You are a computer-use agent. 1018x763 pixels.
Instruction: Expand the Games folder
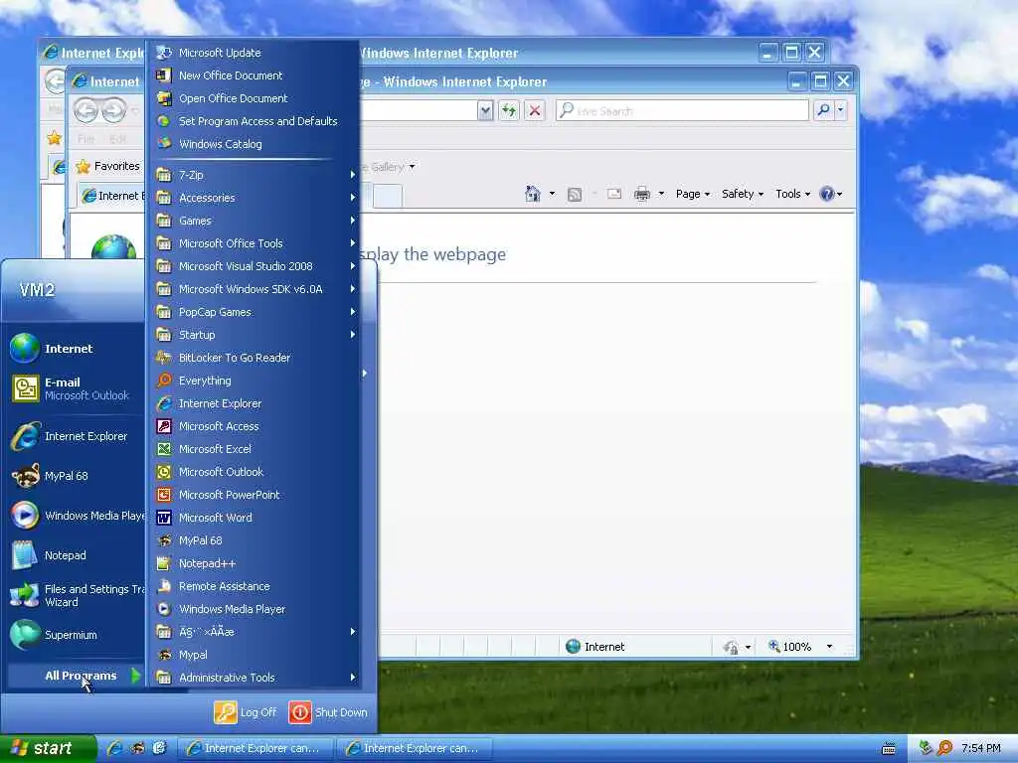254,221
